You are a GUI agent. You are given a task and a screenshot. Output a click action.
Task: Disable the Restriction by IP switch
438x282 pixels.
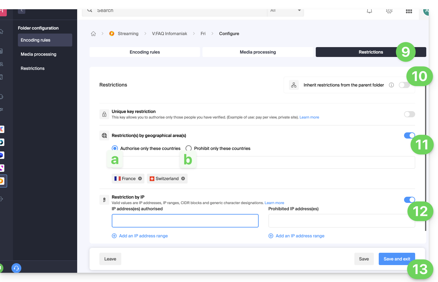click(x=409, y=200)
